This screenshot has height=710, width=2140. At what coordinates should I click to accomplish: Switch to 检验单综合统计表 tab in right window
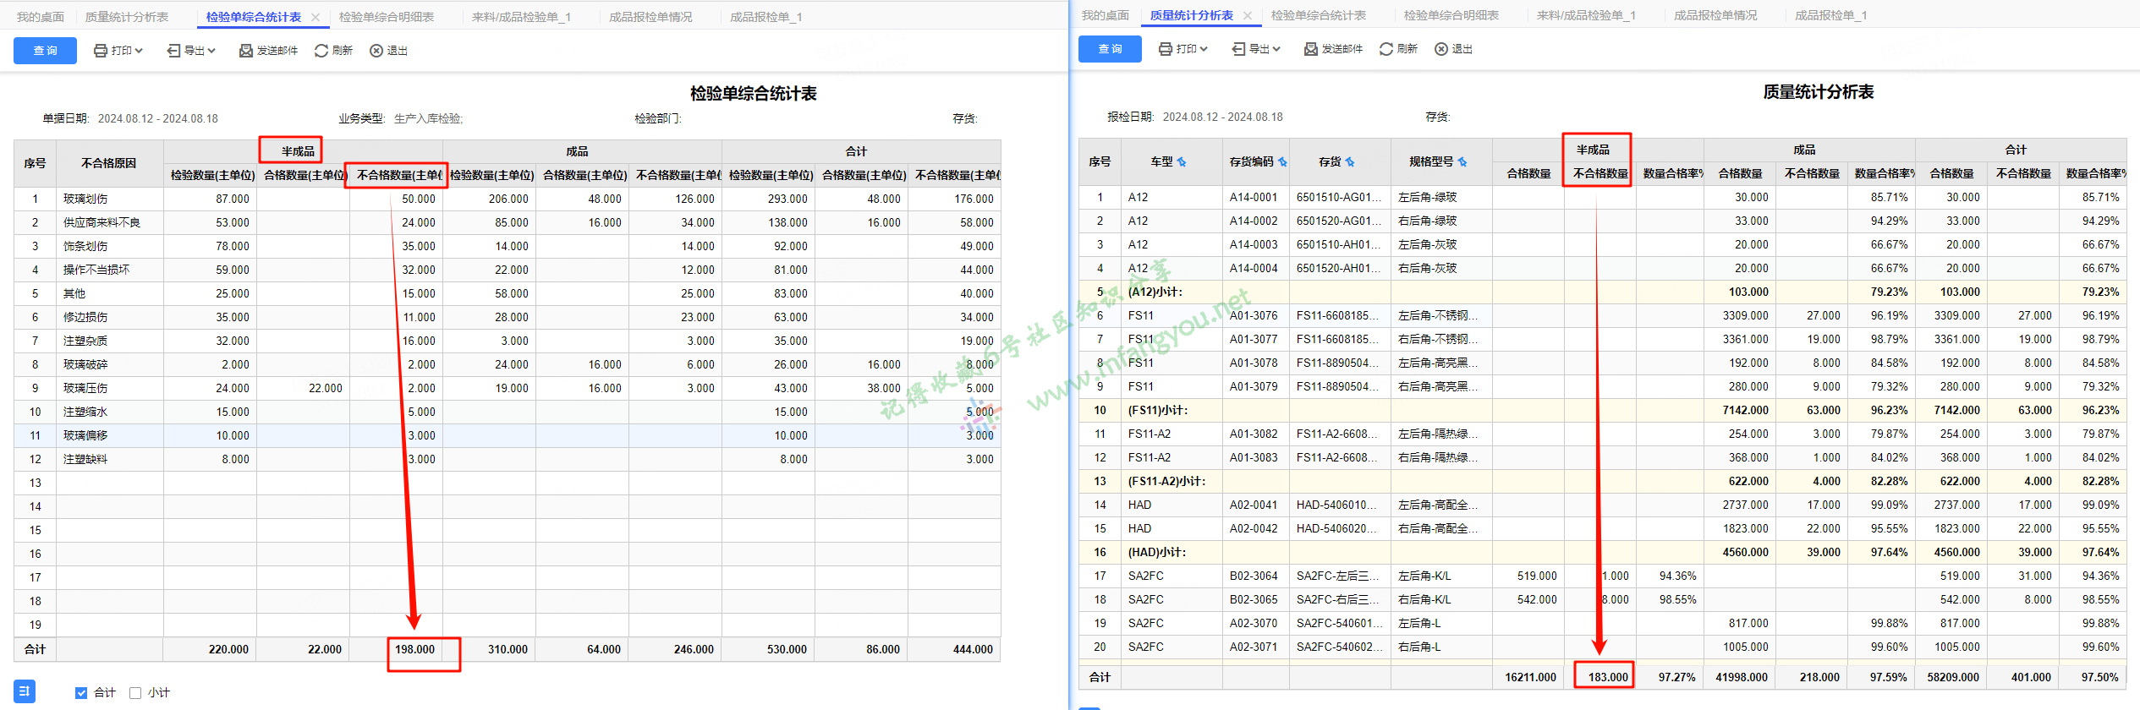coord(1319,15)
